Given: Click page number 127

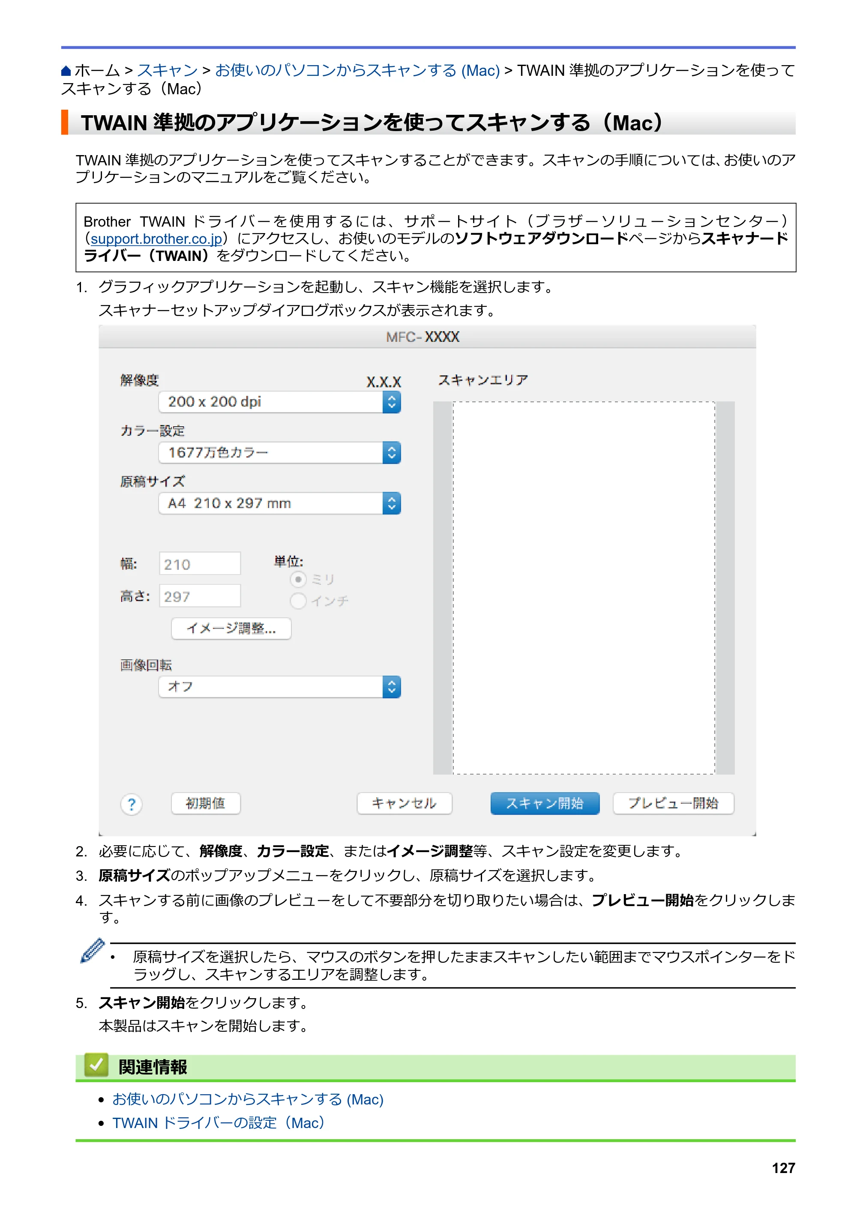Looking at the screenshot, I should pos(784,1168).
